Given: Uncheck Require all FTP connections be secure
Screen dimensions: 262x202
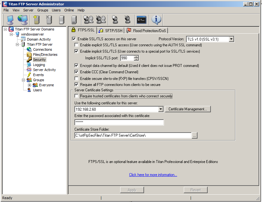Looking at the screenshot, I should 76,84.
